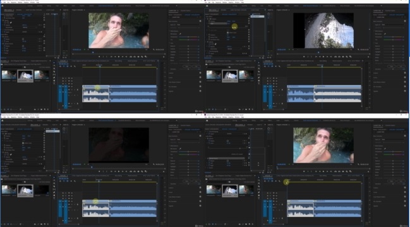Pick Track Select Forward tool in bottom-left screenshot

[54, 180]
